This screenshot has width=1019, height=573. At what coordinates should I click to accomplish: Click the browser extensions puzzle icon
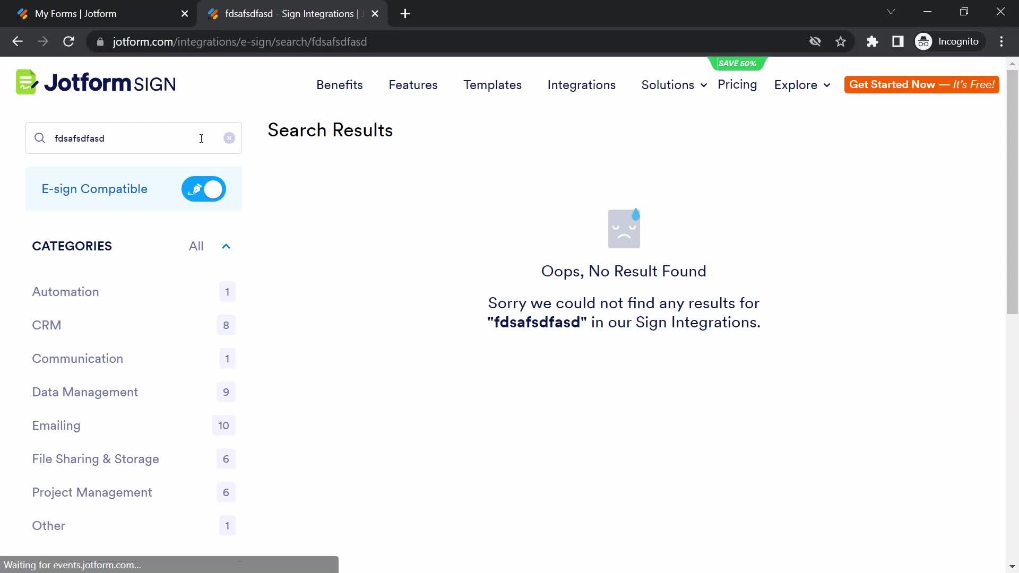coord(873,41)
